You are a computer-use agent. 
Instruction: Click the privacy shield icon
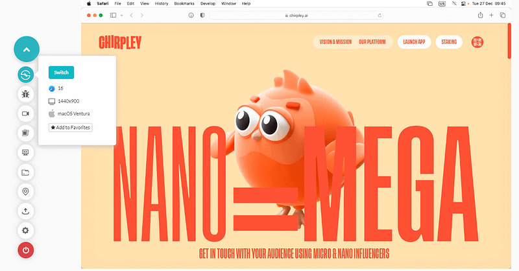pyautogui.click(x=202, y=15)
